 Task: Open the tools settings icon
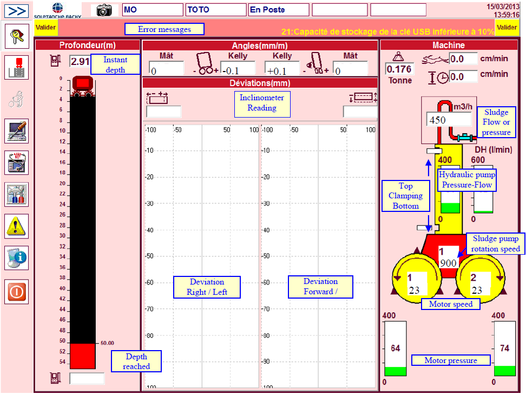point(17,194)
